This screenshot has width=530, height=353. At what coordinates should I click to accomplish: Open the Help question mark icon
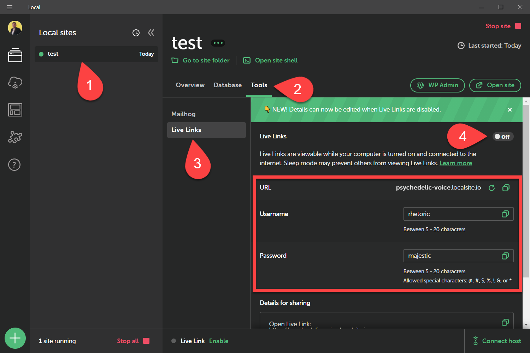point(14,164)
